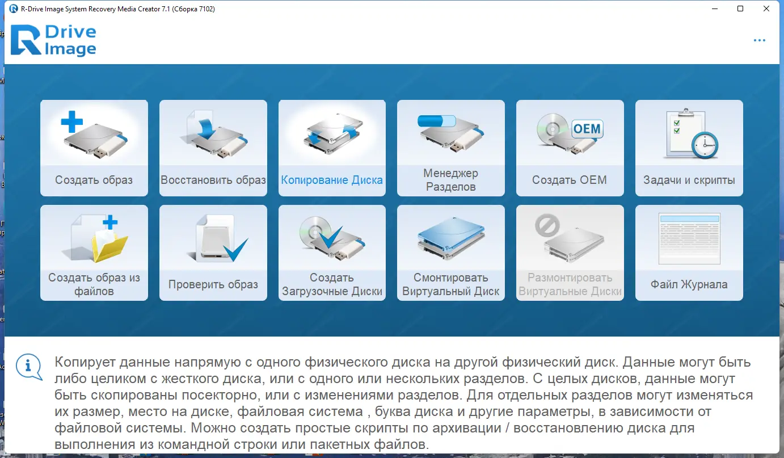Select Смонтировать Виртуальный Диск

[451, 253]
